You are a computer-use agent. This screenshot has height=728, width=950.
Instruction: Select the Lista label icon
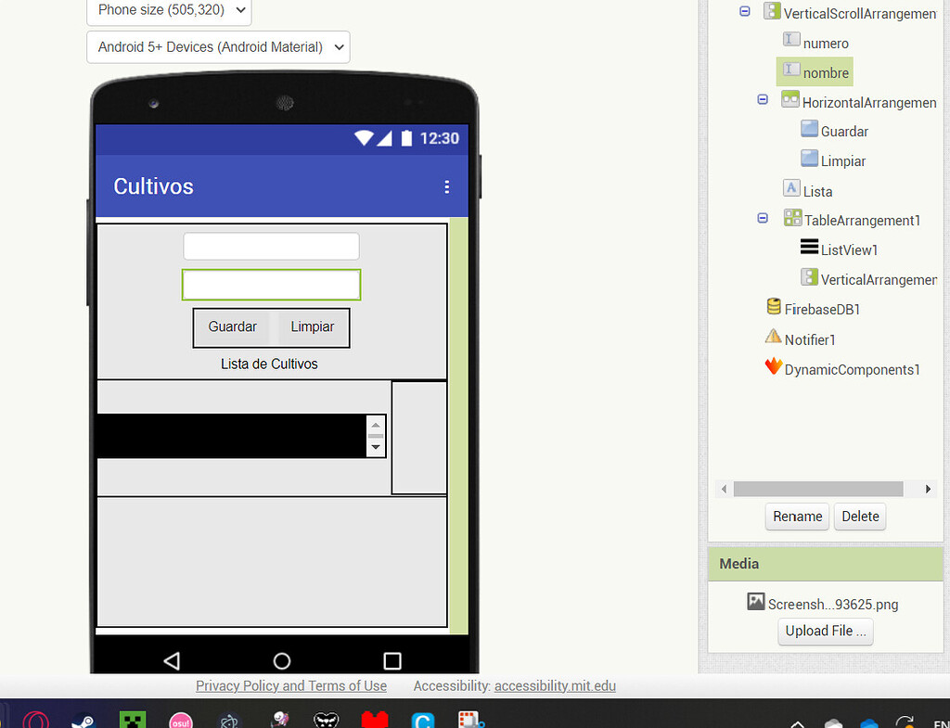pos(791,188)
